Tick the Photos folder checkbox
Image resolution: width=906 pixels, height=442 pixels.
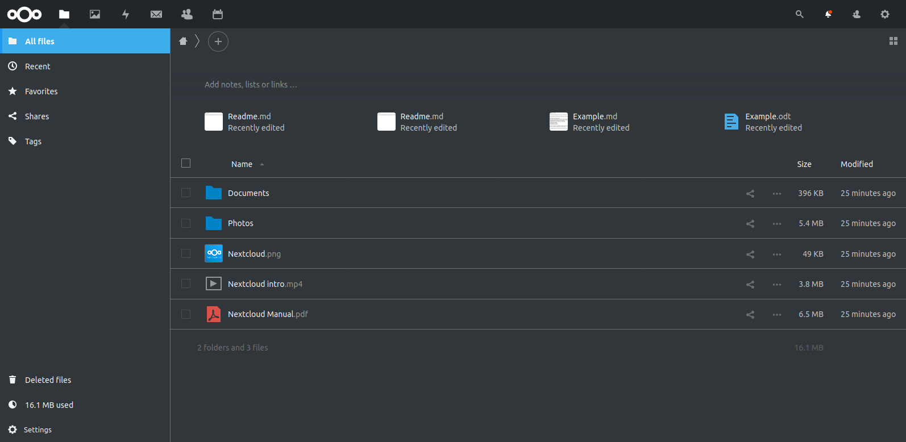coord(186,223)
